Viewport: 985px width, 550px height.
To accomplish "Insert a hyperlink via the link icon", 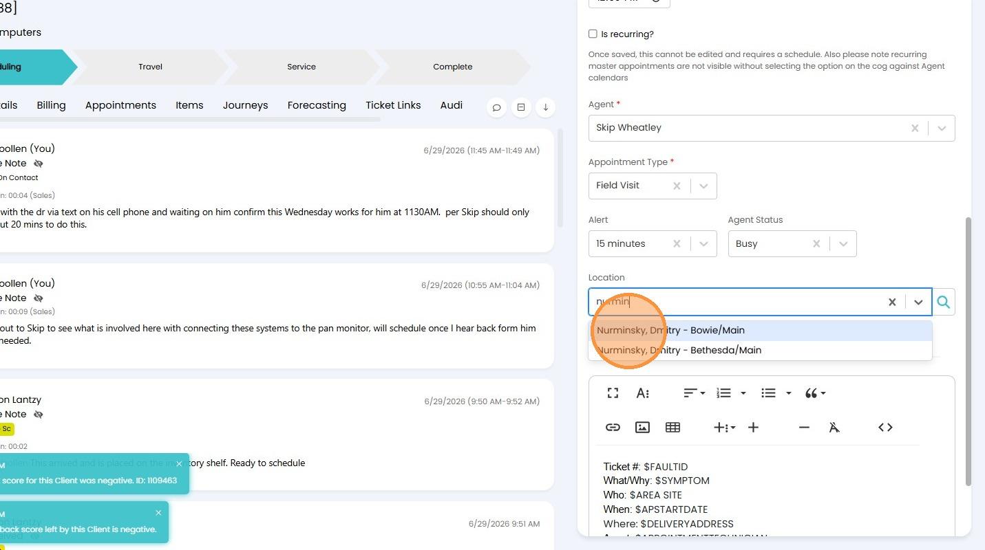I will (x=613, y=428).
